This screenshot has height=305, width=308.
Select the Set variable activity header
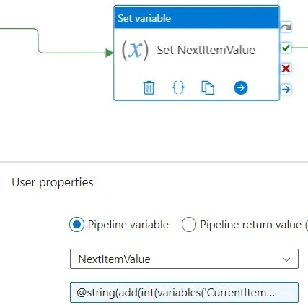tap(196, 18)
